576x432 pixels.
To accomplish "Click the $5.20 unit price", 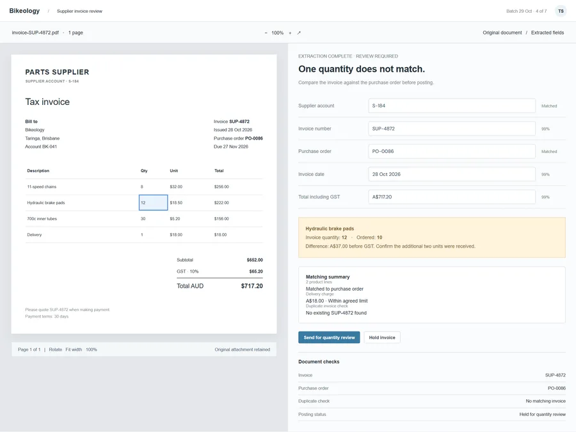I will pyautogui.click(x=175, y=219).
